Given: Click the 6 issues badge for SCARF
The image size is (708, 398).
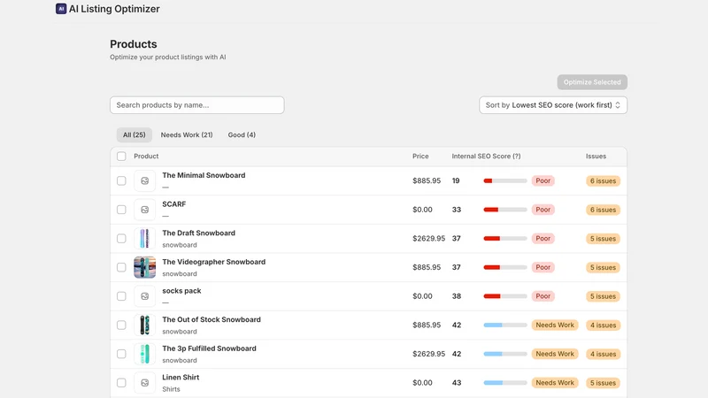Looking at the screenshot, I should (x=603, y=210).
